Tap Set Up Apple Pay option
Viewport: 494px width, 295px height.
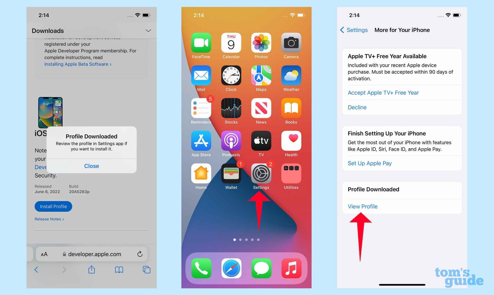(x=369, y=163)
